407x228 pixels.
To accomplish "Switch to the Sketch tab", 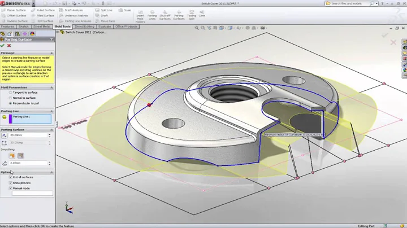I will point(24,27).
